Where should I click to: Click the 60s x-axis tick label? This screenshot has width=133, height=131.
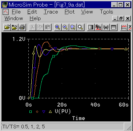point(124,105)
